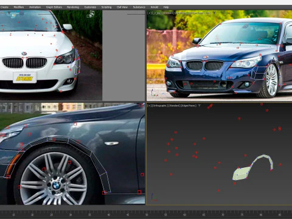This screenshot has width=292, height=219.
Task: Open the Help menu
Action: [x=166, y=7]
